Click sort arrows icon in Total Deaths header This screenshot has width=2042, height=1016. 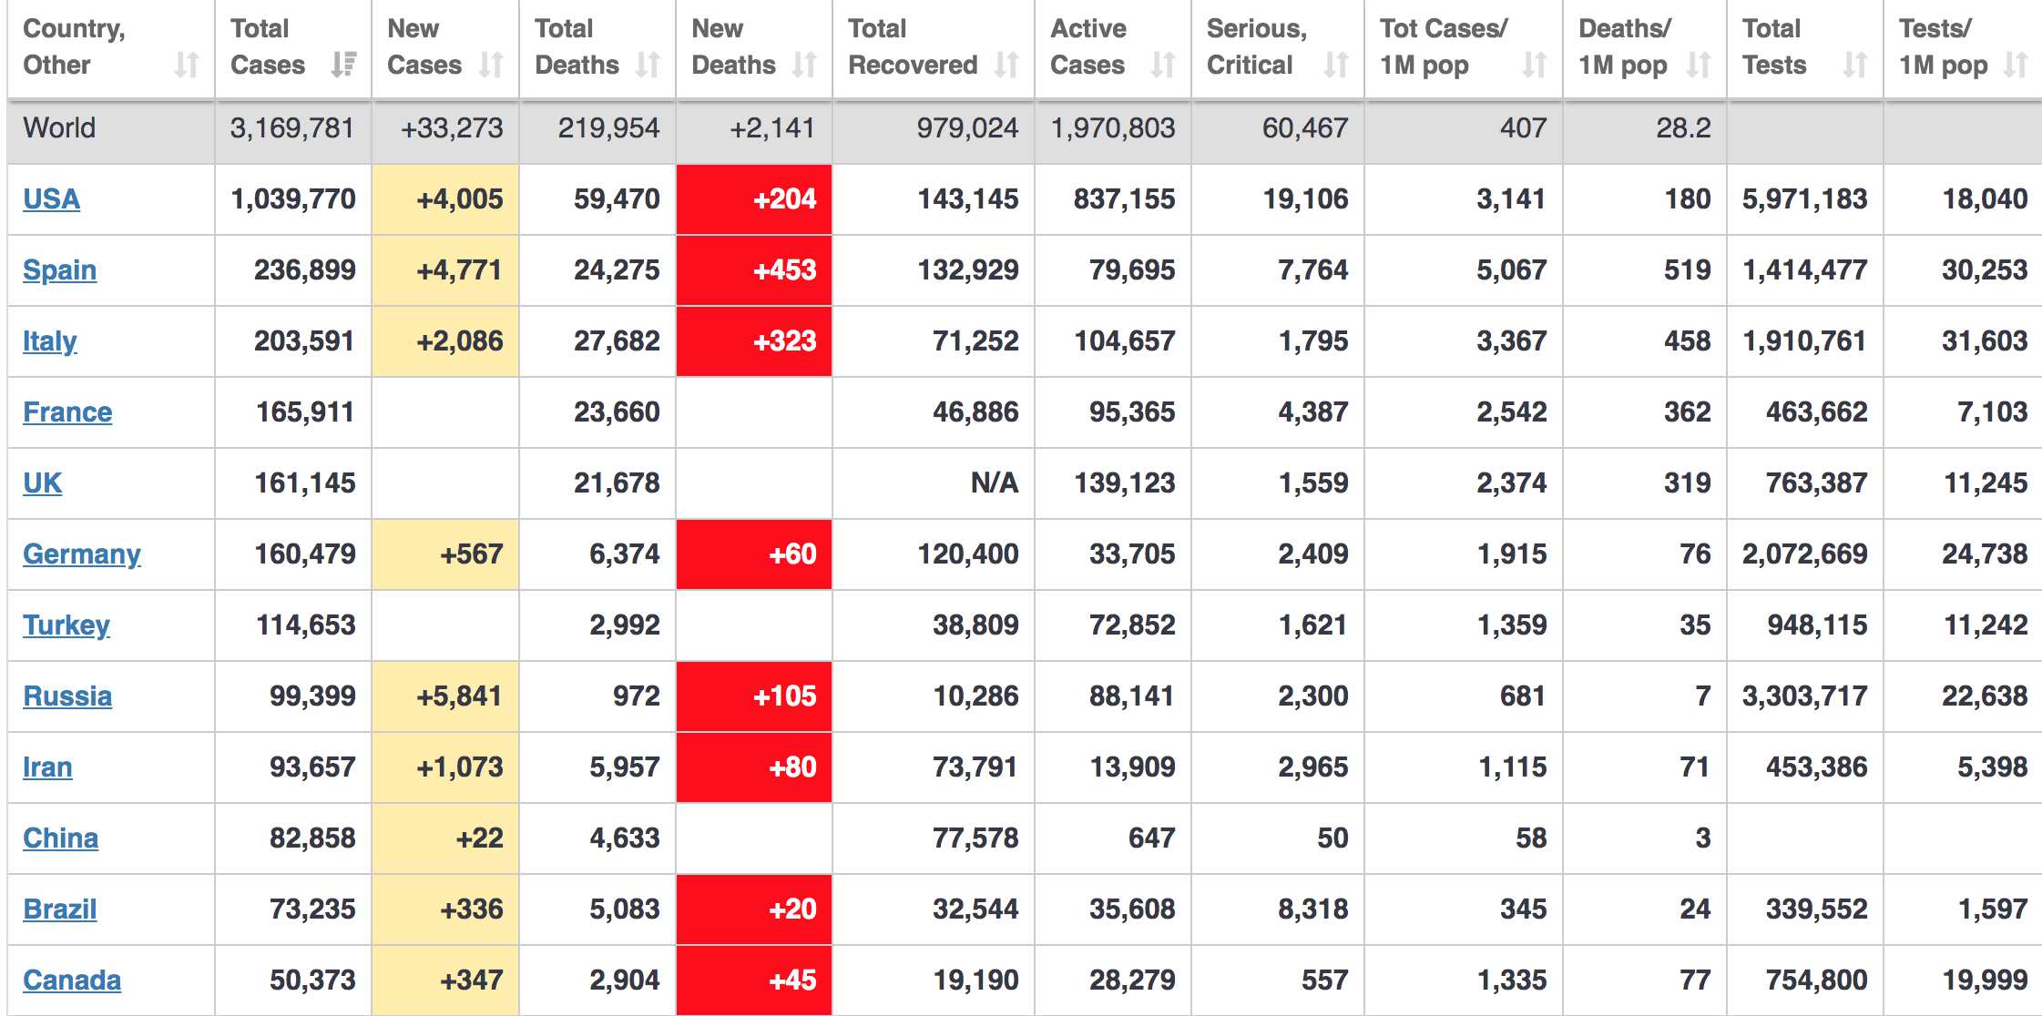point(648,65)
